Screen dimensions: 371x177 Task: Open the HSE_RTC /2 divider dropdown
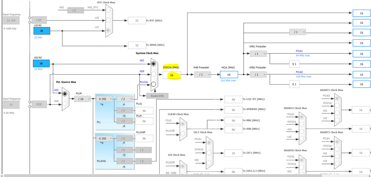[76, 10]
